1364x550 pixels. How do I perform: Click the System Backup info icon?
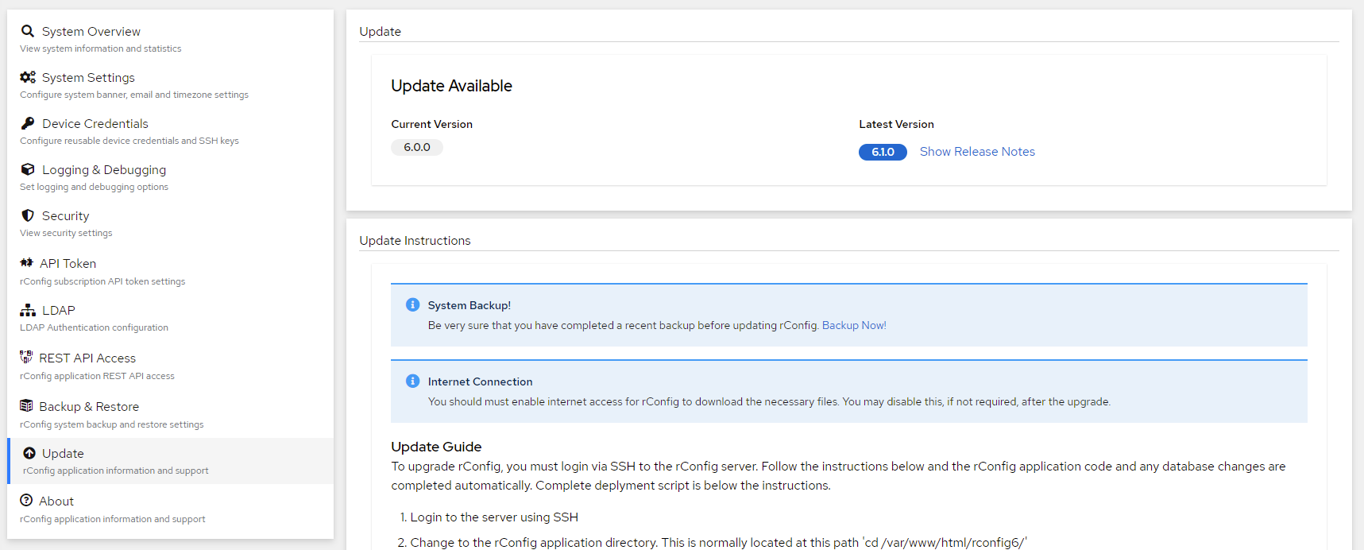[x=413, y=304]
